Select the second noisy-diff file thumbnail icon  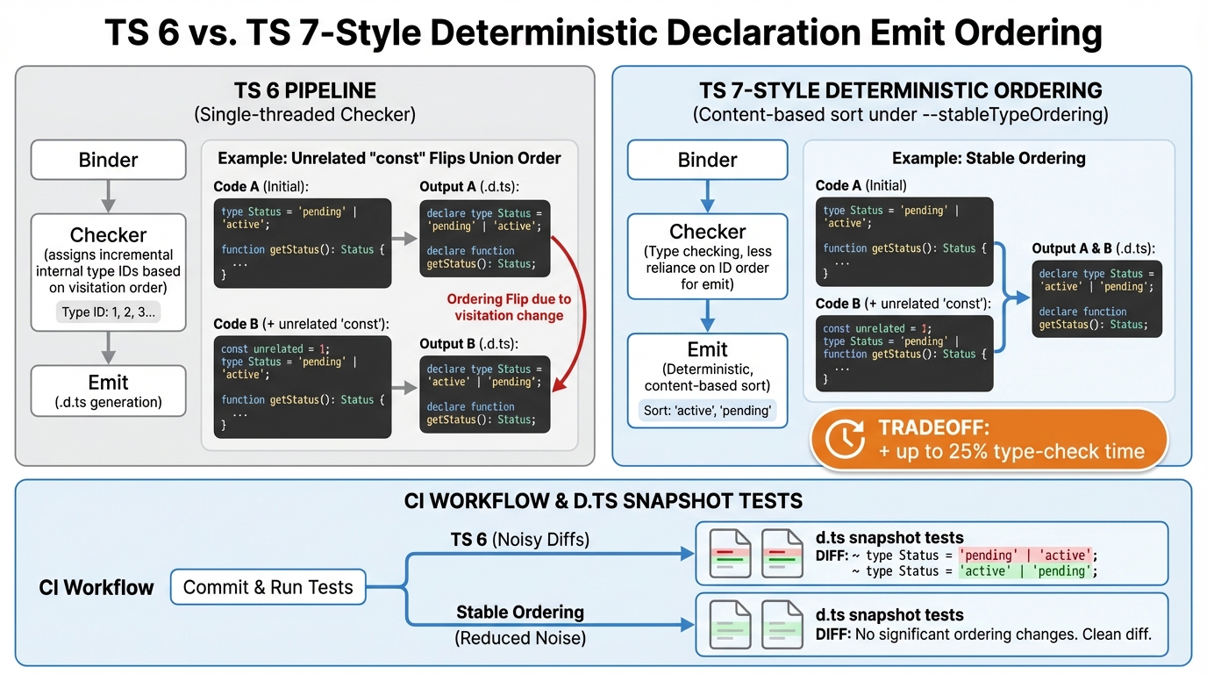[782, 554]
